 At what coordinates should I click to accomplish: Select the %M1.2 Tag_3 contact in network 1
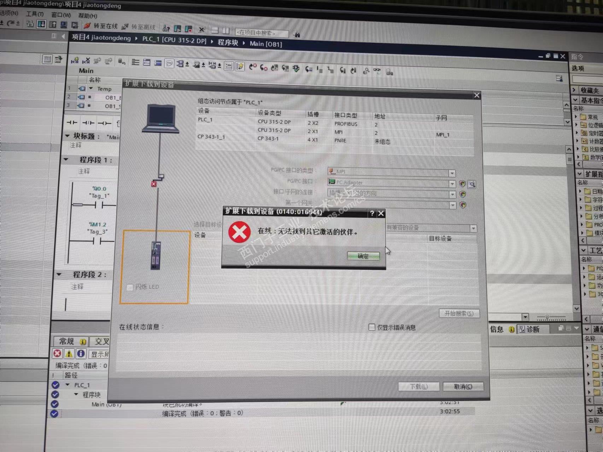[97, 241]
